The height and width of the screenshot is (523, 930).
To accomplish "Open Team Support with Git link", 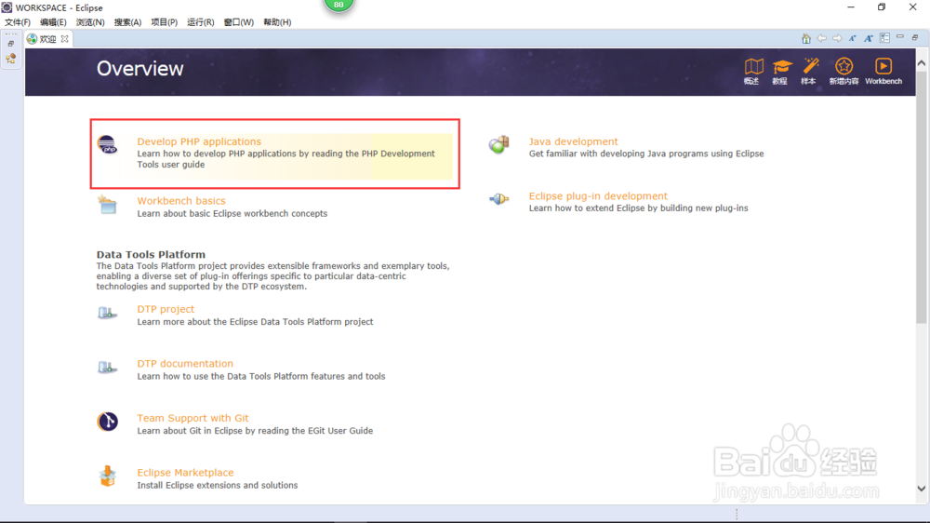I will tap(193, 418).
